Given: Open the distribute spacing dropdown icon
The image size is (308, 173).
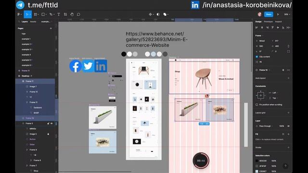Looking at the screenshot, I should point(288,28).
